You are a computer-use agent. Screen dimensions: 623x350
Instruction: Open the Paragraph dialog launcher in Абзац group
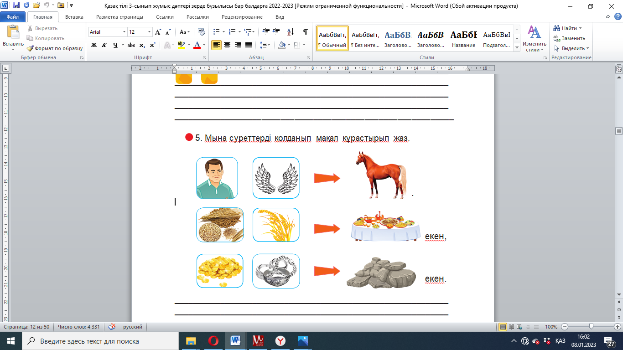click(310, 58)
